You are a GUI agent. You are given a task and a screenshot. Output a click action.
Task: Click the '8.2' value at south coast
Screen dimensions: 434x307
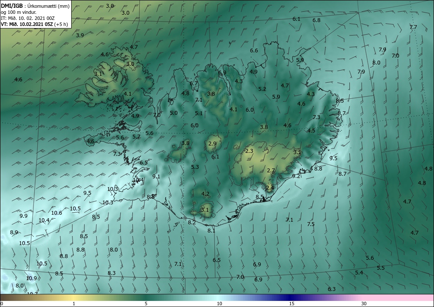[192, 223]
